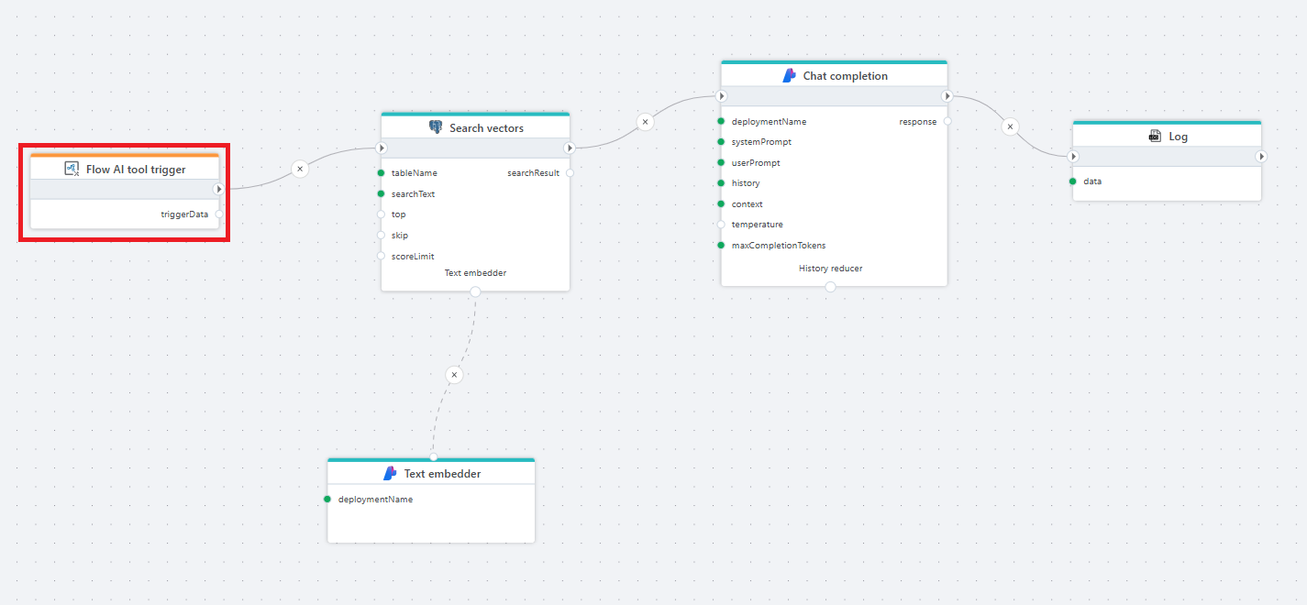
Task: Click the Log node icon
Action: point(1155,136)
